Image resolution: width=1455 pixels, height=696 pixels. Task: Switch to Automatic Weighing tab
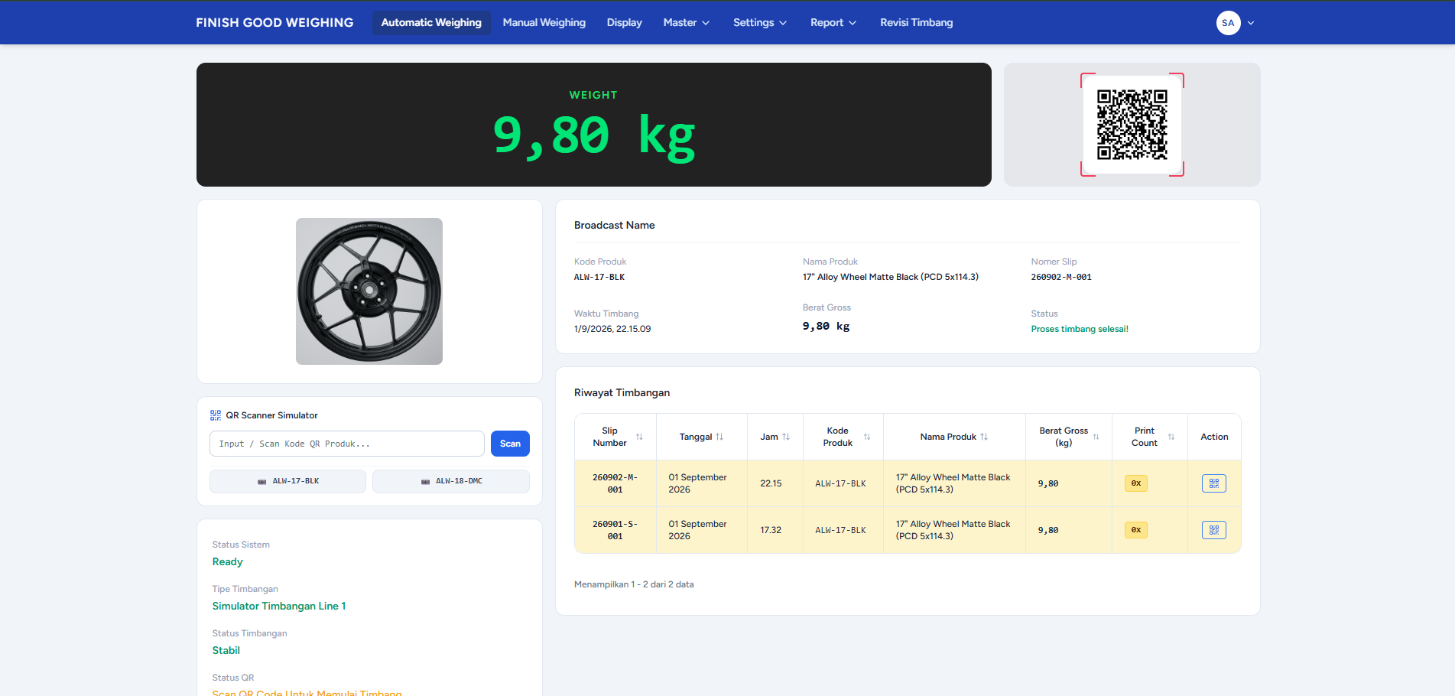(x=431, y=22)
